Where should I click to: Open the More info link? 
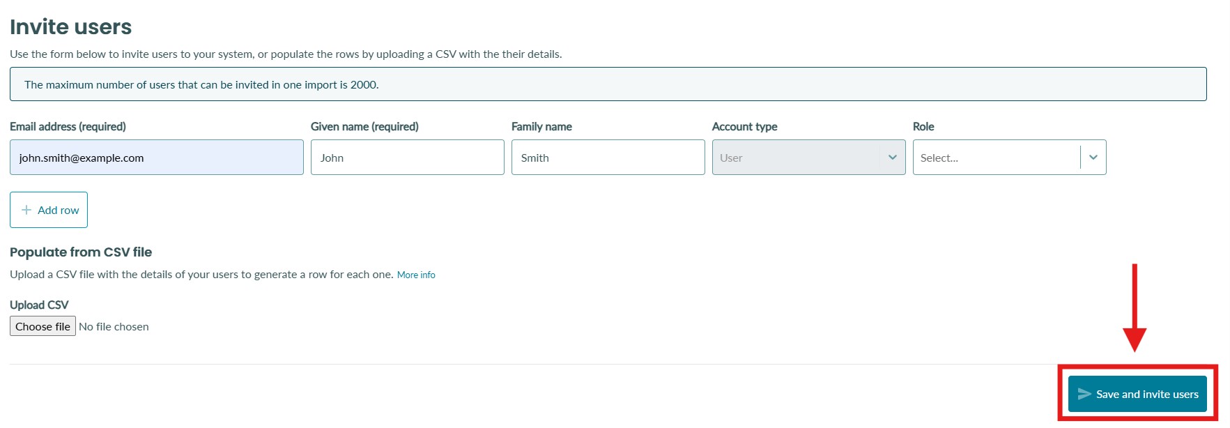[416, 275]
